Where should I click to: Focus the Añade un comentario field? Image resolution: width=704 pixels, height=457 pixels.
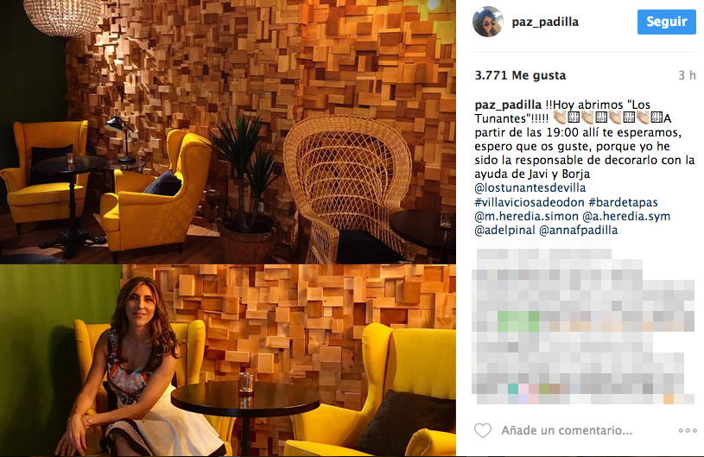pos(567,430)
